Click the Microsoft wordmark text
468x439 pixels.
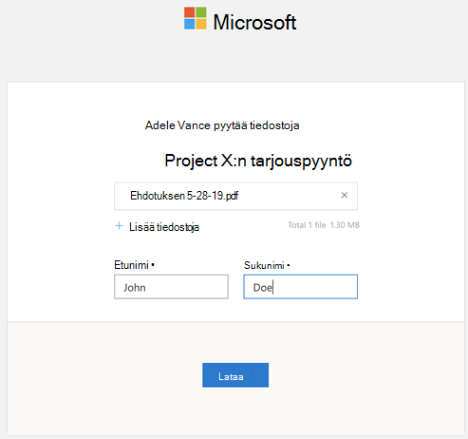254,22
